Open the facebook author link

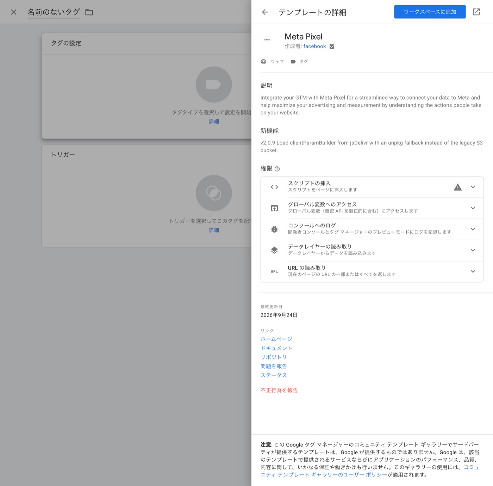314,46
